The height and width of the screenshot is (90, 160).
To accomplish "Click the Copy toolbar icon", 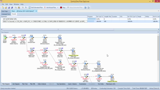I will point(16,7).
